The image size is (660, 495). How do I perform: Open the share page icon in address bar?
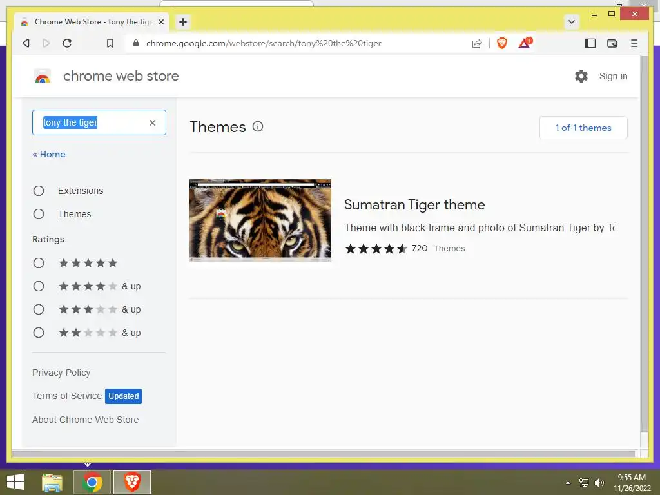point(477,43)
